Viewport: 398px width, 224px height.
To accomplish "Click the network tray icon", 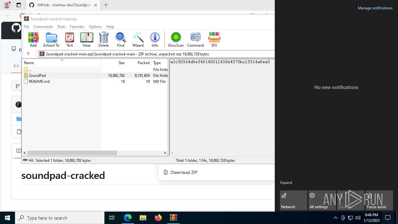I will tap(350, 218).
